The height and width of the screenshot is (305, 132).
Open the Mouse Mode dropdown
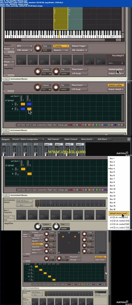pos(37,238)
